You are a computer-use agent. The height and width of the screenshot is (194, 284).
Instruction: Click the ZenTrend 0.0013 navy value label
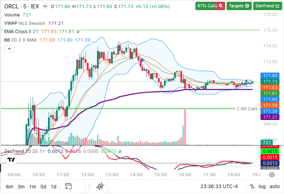tap(270, 163)
